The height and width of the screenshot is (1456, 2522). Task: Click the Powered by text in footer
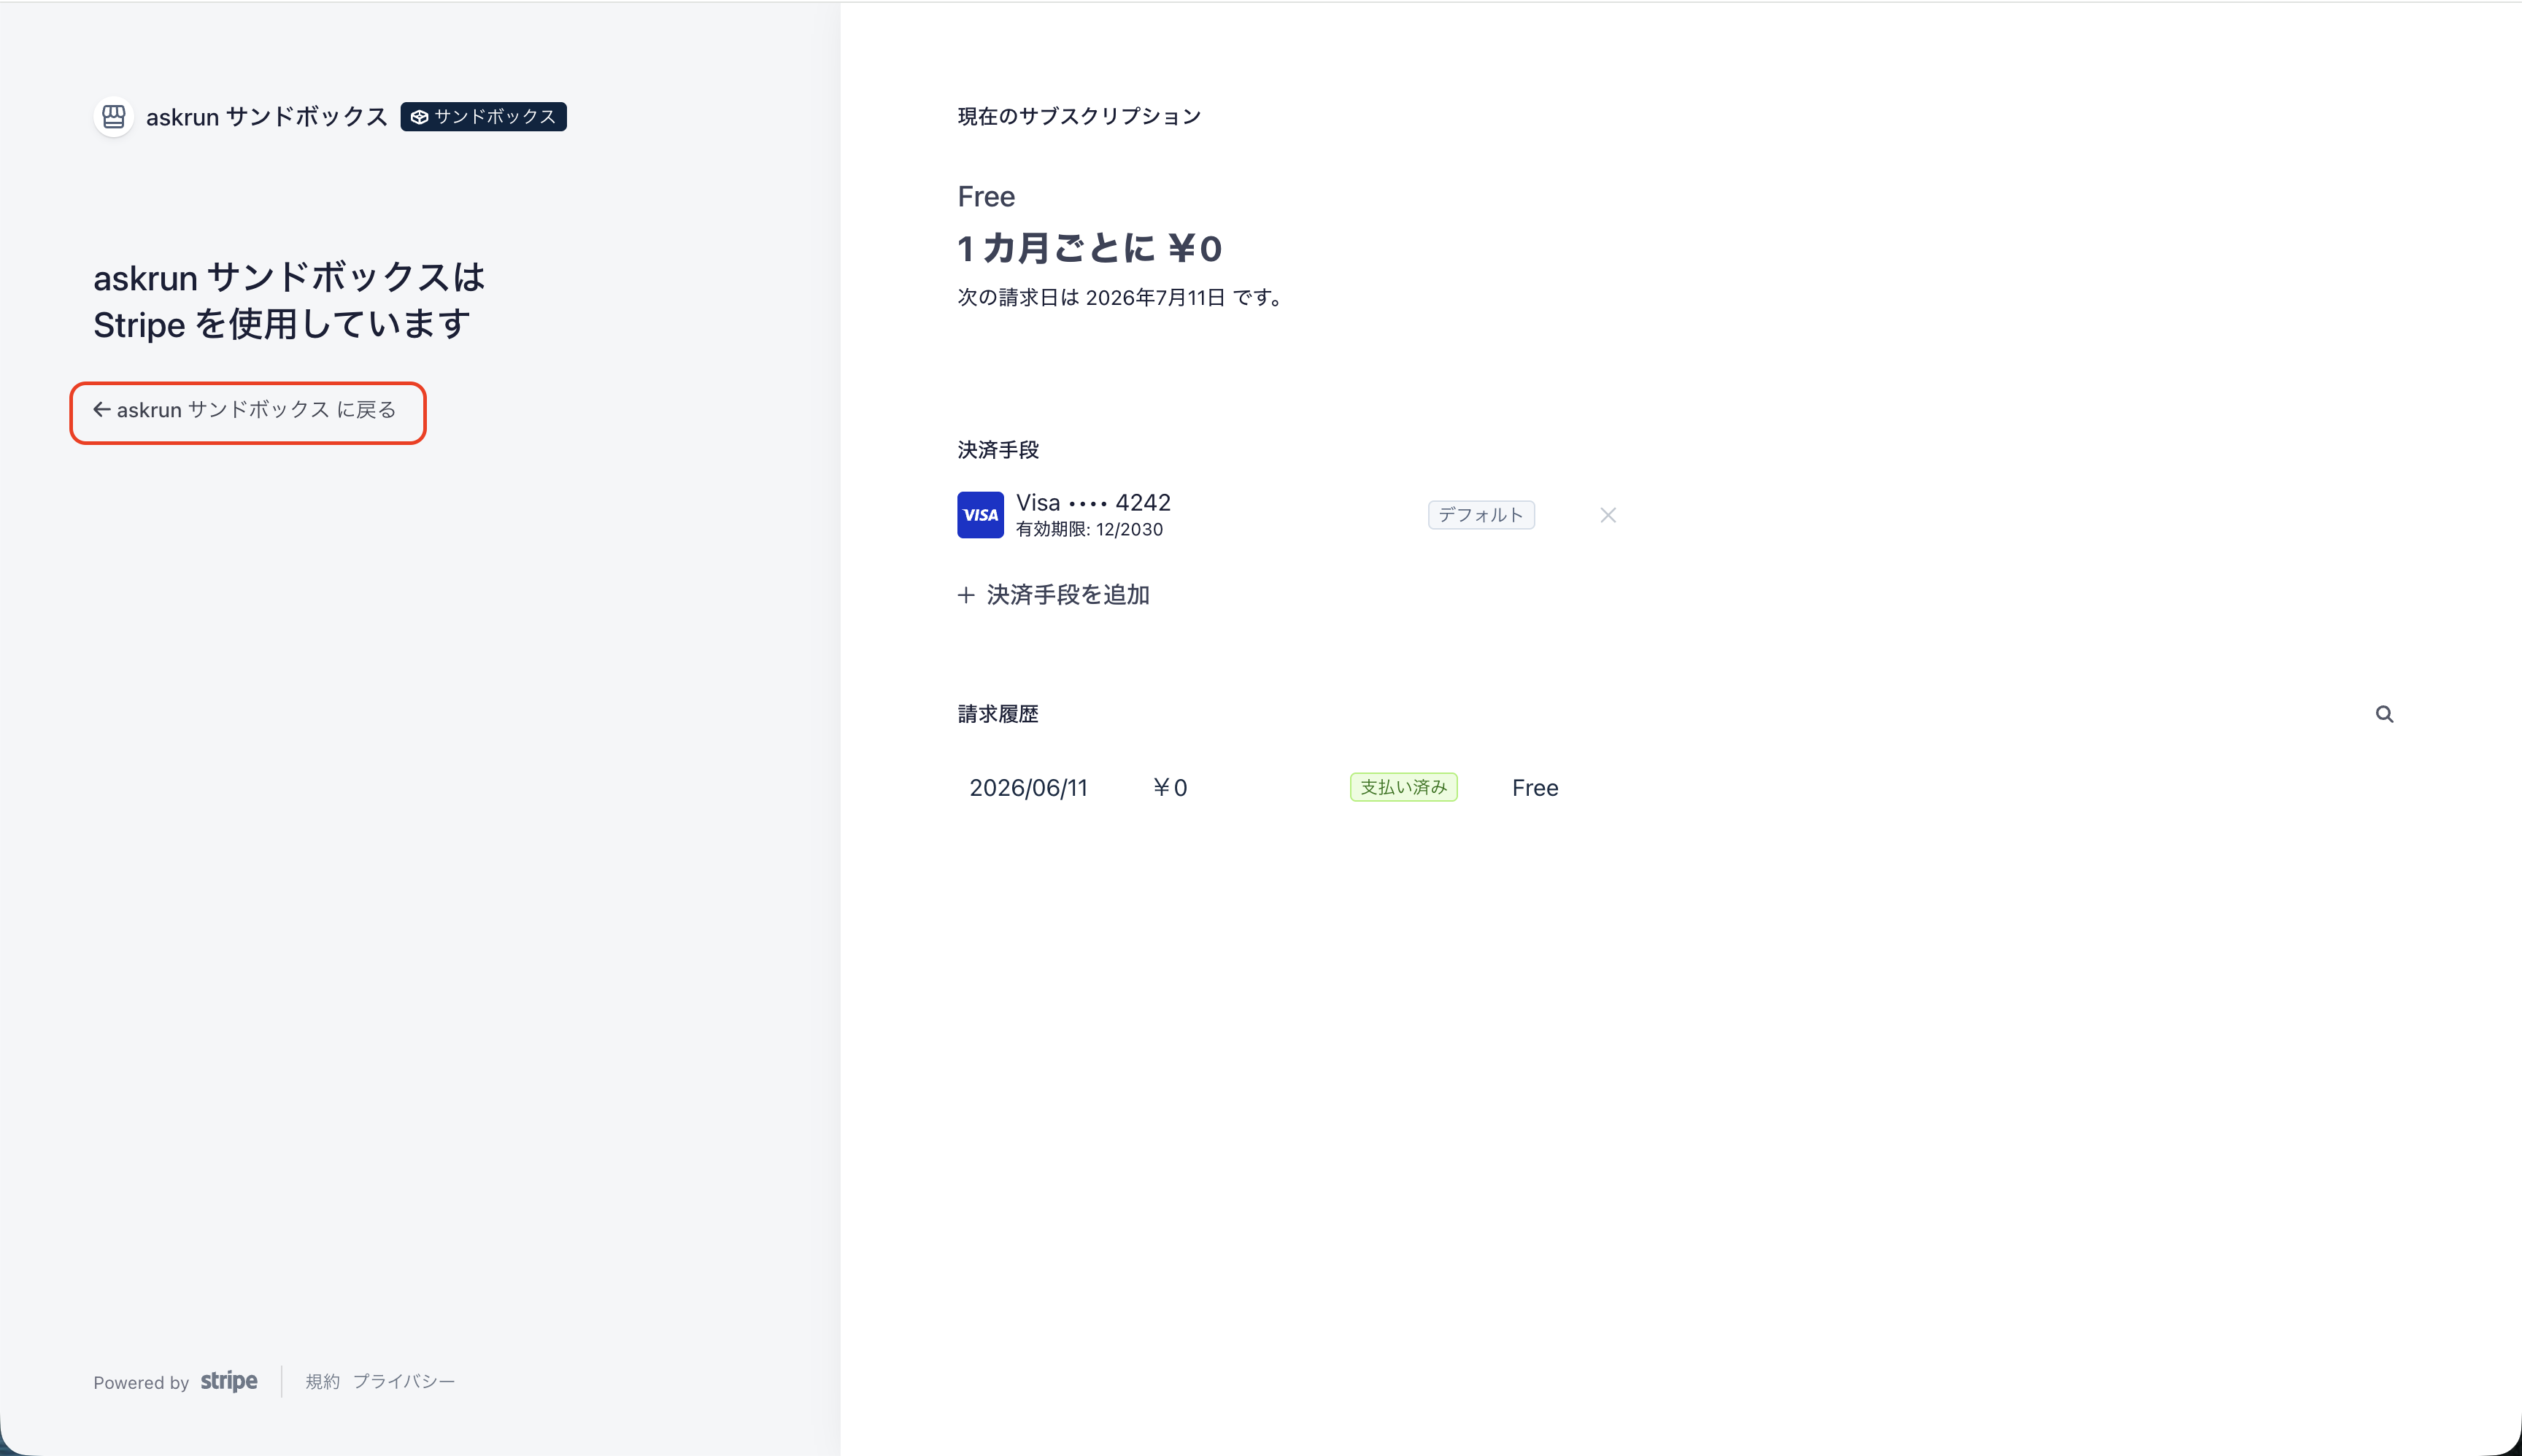point(141,1382)
